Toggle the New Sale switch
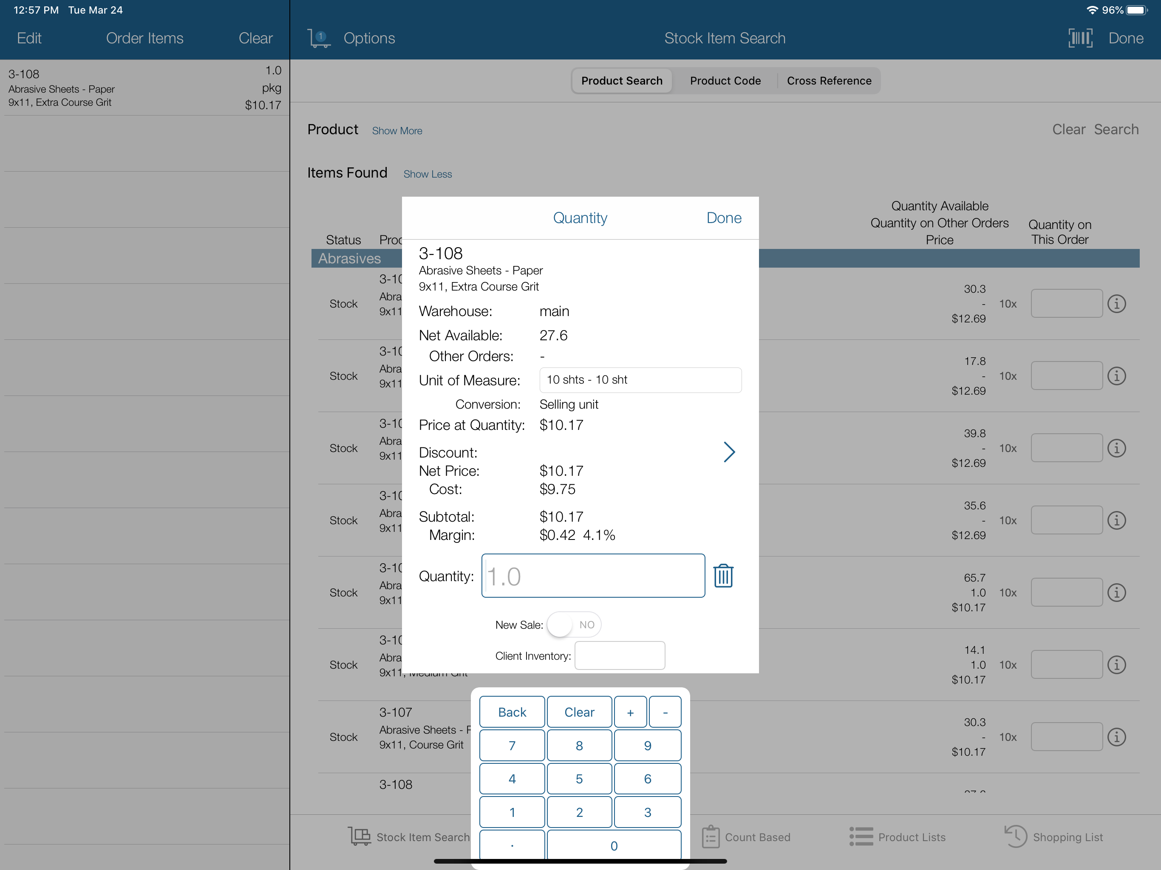 pos(574,624)
